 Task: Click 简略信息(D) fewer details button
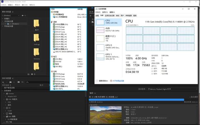click(102, 81)
